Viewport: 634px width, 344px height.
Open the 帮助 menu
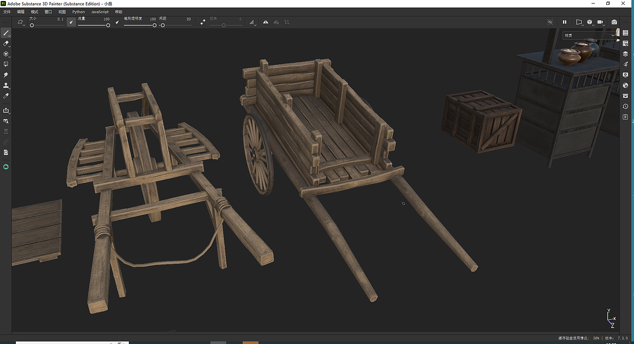pyautogui.click(x=119, y=11)
